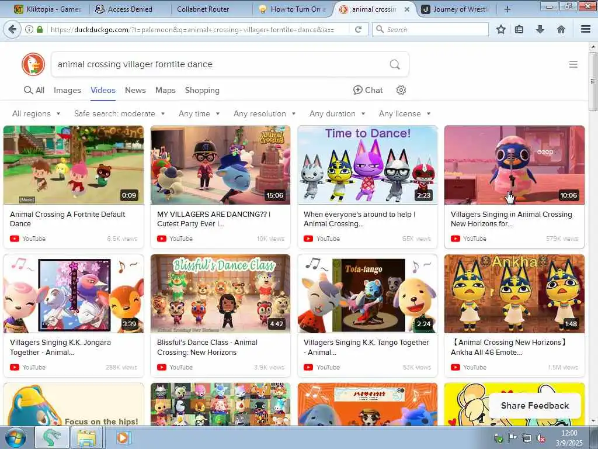The height and width of the screenshot is (449, 598).
Task: Open Villagers Singing K.K. Jongara Together title
Action: pos(60,347)
